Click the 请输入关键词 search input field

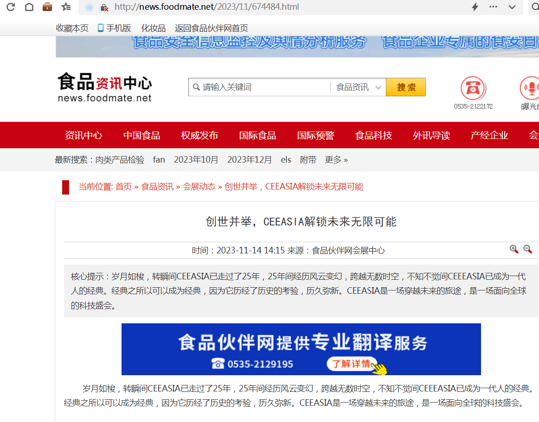(x=264, y=87)
